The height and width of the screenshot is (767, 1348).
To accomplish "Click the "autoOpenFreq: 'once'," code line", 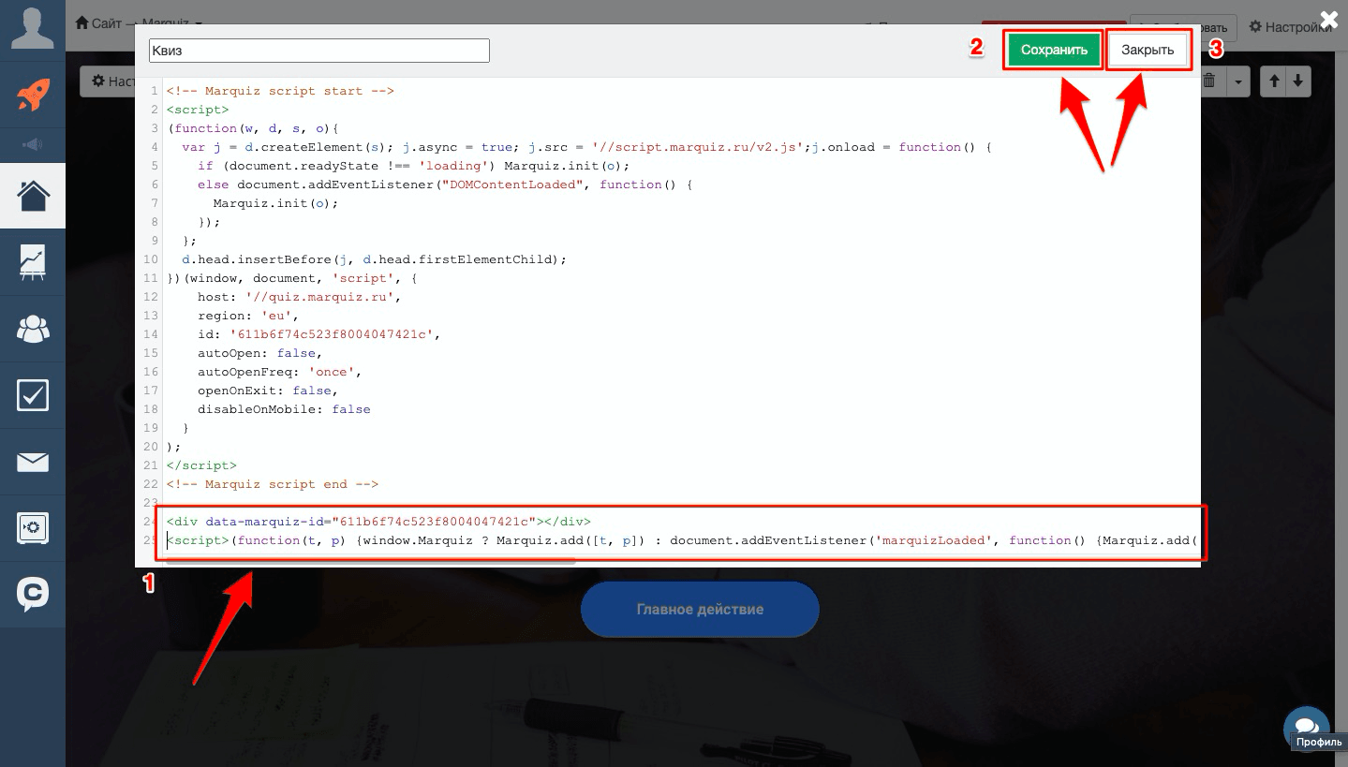I will click(279, 372).
